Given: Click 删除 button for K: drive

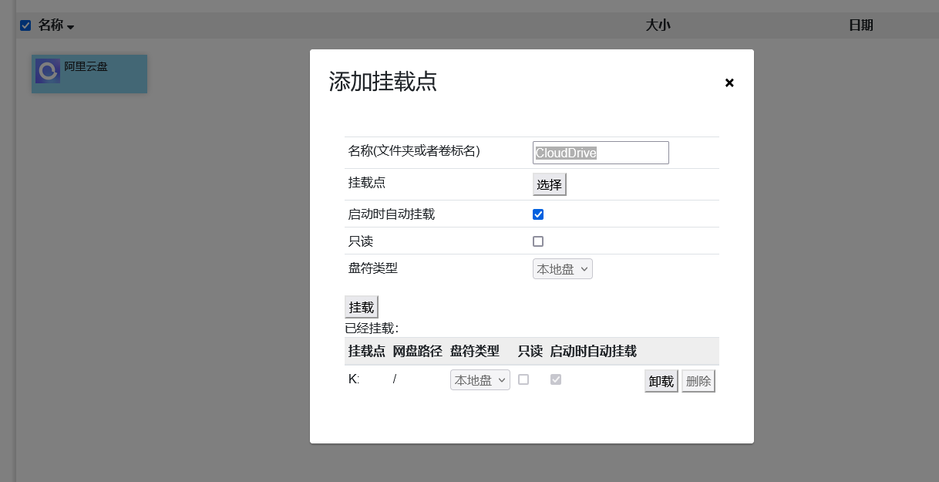Looking at the screenshot, I should 698,381.
